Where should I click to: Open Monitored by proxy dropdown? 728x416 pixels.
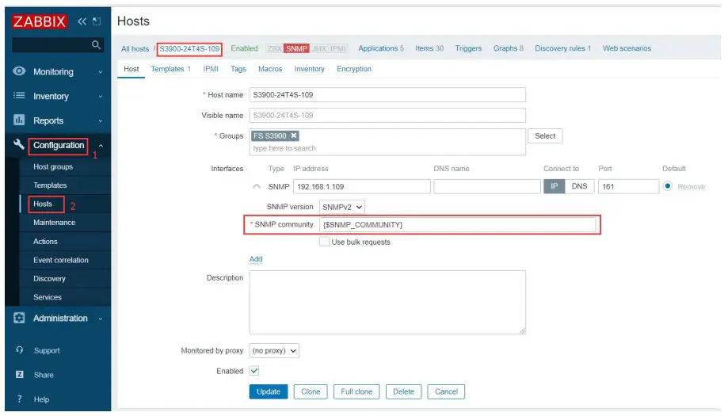pyautogui.click(x=274, y=350)
